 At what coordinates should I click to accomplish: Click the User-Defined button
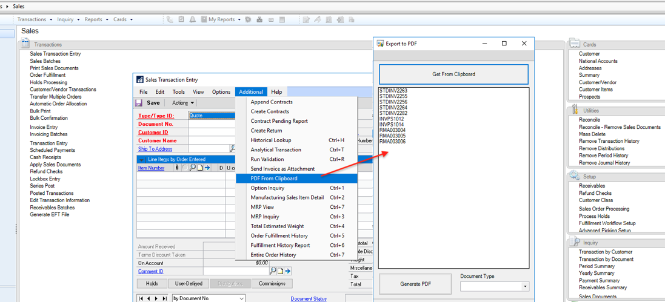pyautogui.click(x=189, y=284)
